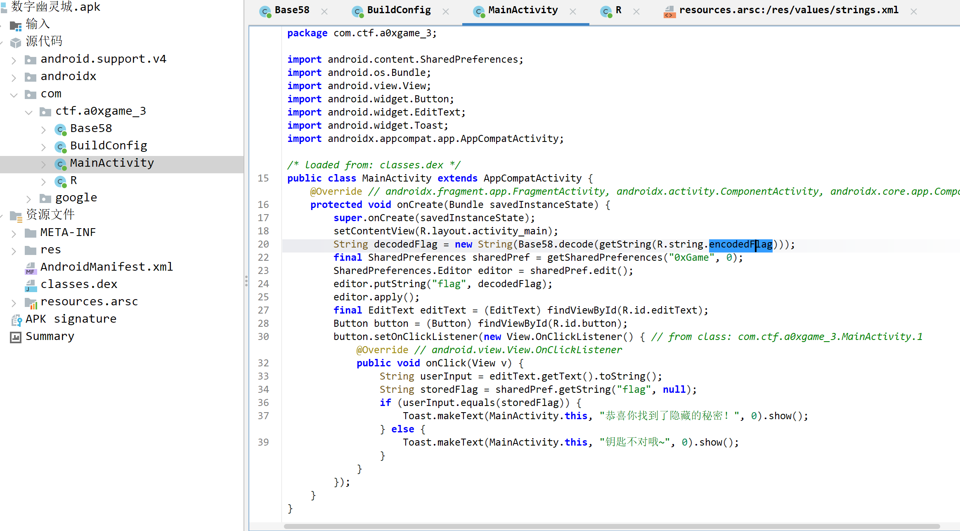Switch to the Base58 tab
This screenshot has height=531, width=960.
click(292, 10)
